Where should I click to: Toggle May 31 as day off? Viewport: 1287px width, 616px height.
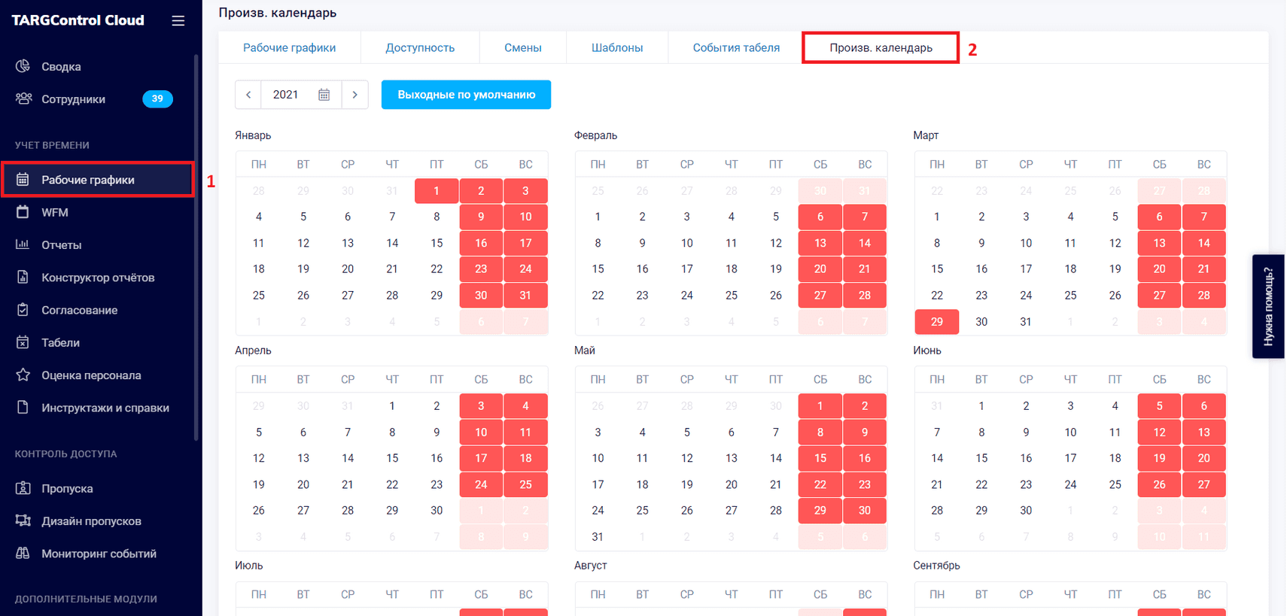[x=598, y=537]
